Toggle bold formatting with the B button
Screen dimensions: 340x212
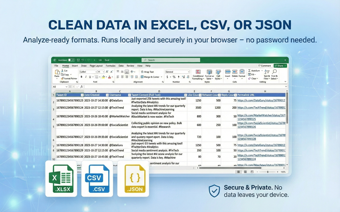point(82,77)
